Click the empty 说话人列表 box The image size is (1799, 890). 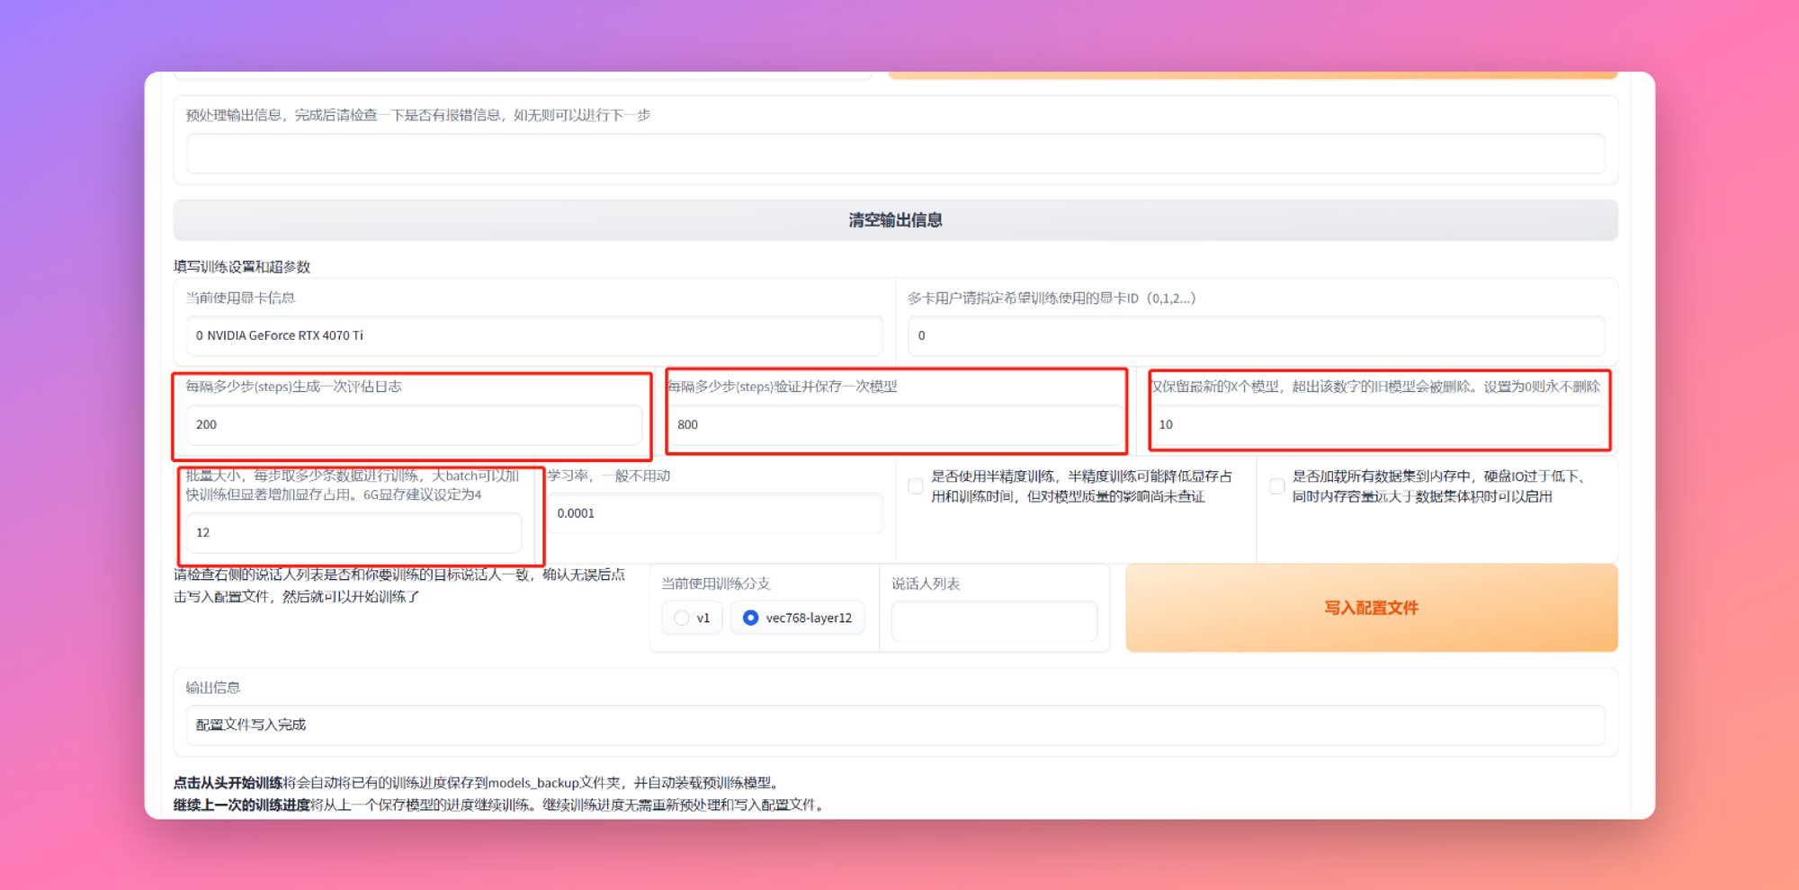pyautogui.click(x=994, y=621)
